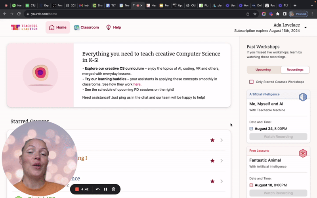The image size is (317, 198).
Task: Click the Artificial Intelligence workshop badge icon
Action: point(303,97)
